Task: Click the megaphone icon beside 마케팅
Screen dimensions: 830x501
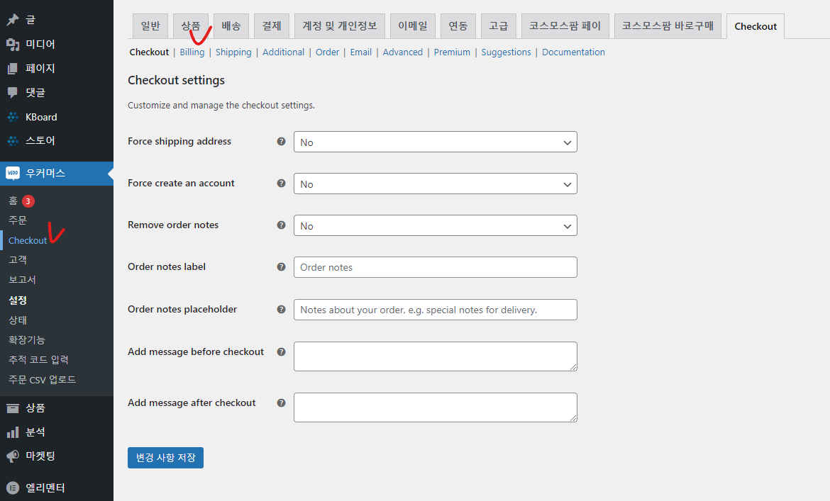Action: click(13, 456)
